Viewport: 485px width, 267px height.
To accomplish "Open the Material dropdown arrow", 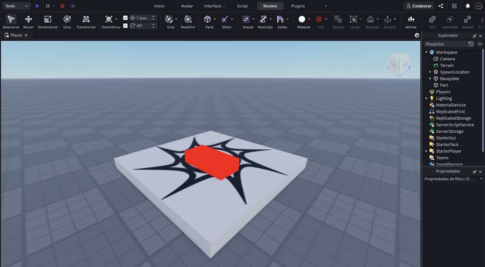I will (309, 19).
